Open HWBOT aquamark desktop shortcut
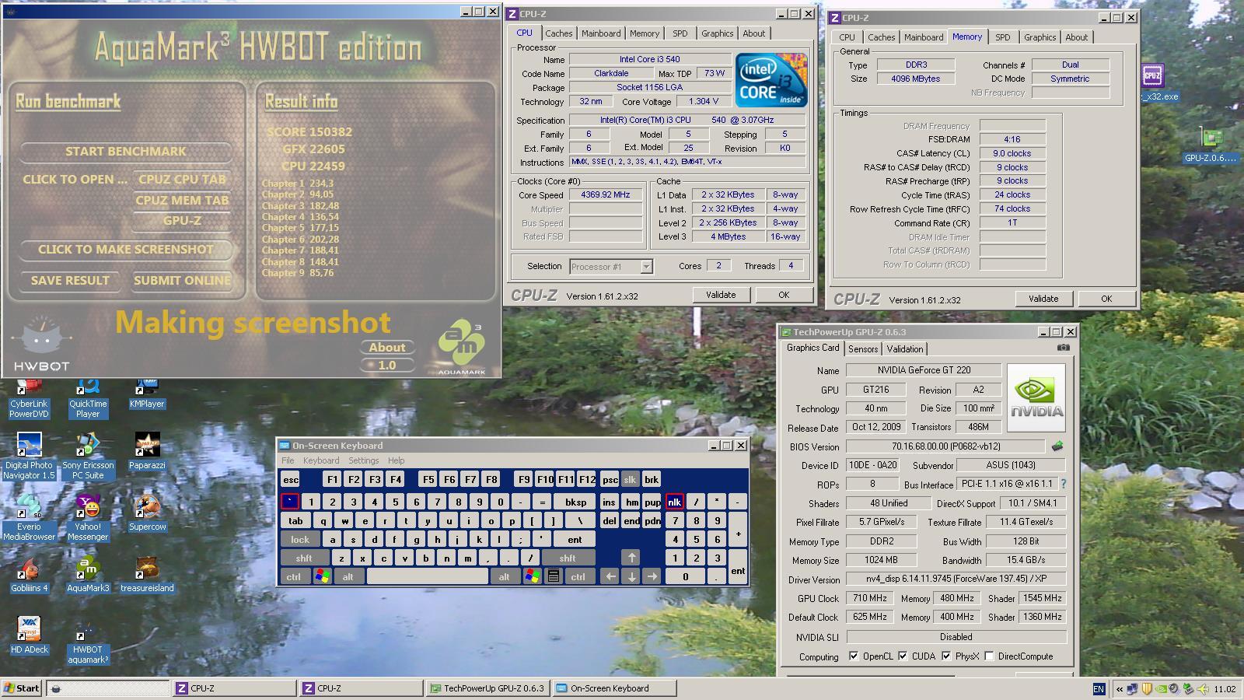The image size is (1244, 700). pos(88,642)
